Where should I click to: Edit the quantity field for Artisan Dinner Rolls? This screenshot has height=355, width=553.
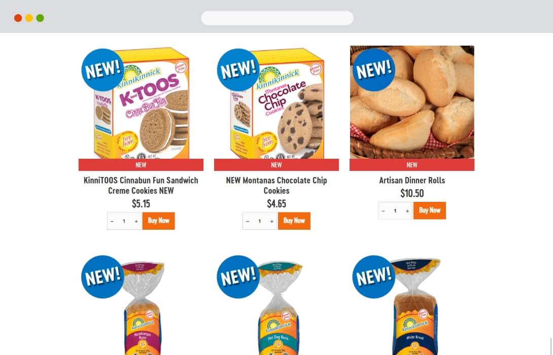(x=395, y=211)
